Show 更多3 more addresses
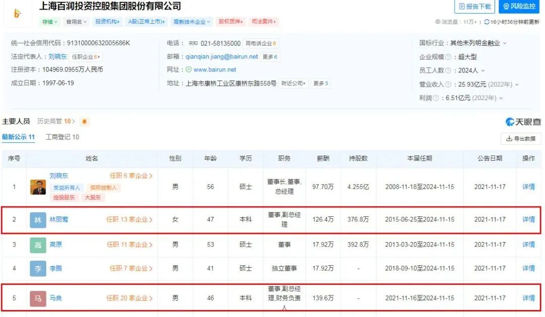Screen dimensions: 545x317 coord(320,84)
